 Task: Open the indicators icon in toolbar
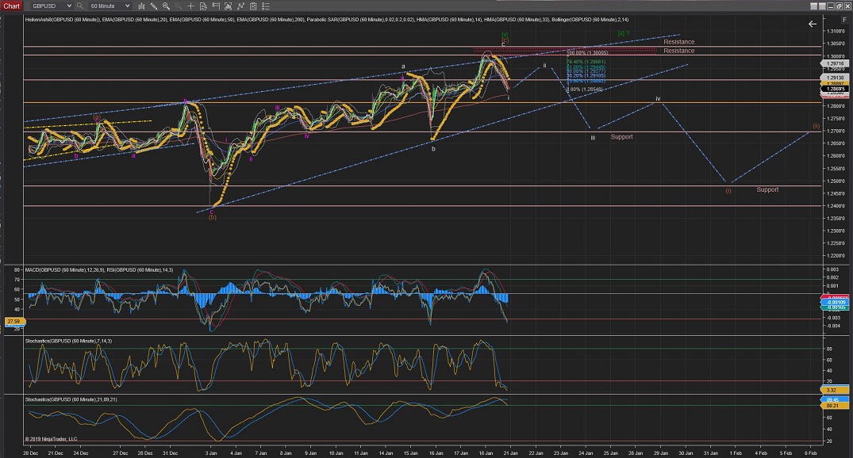(241, 6)
